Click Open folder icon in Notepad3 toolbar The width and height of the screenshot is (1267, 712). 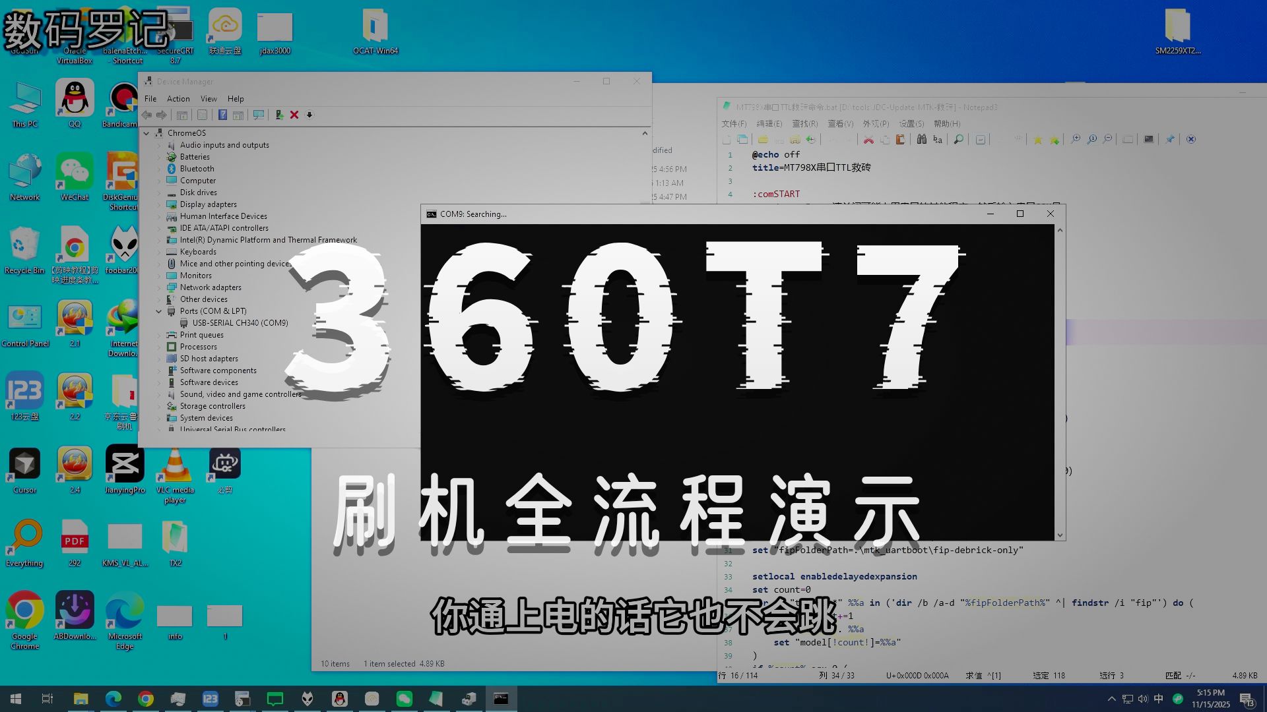pyautogui.click(x=763, y=139)
